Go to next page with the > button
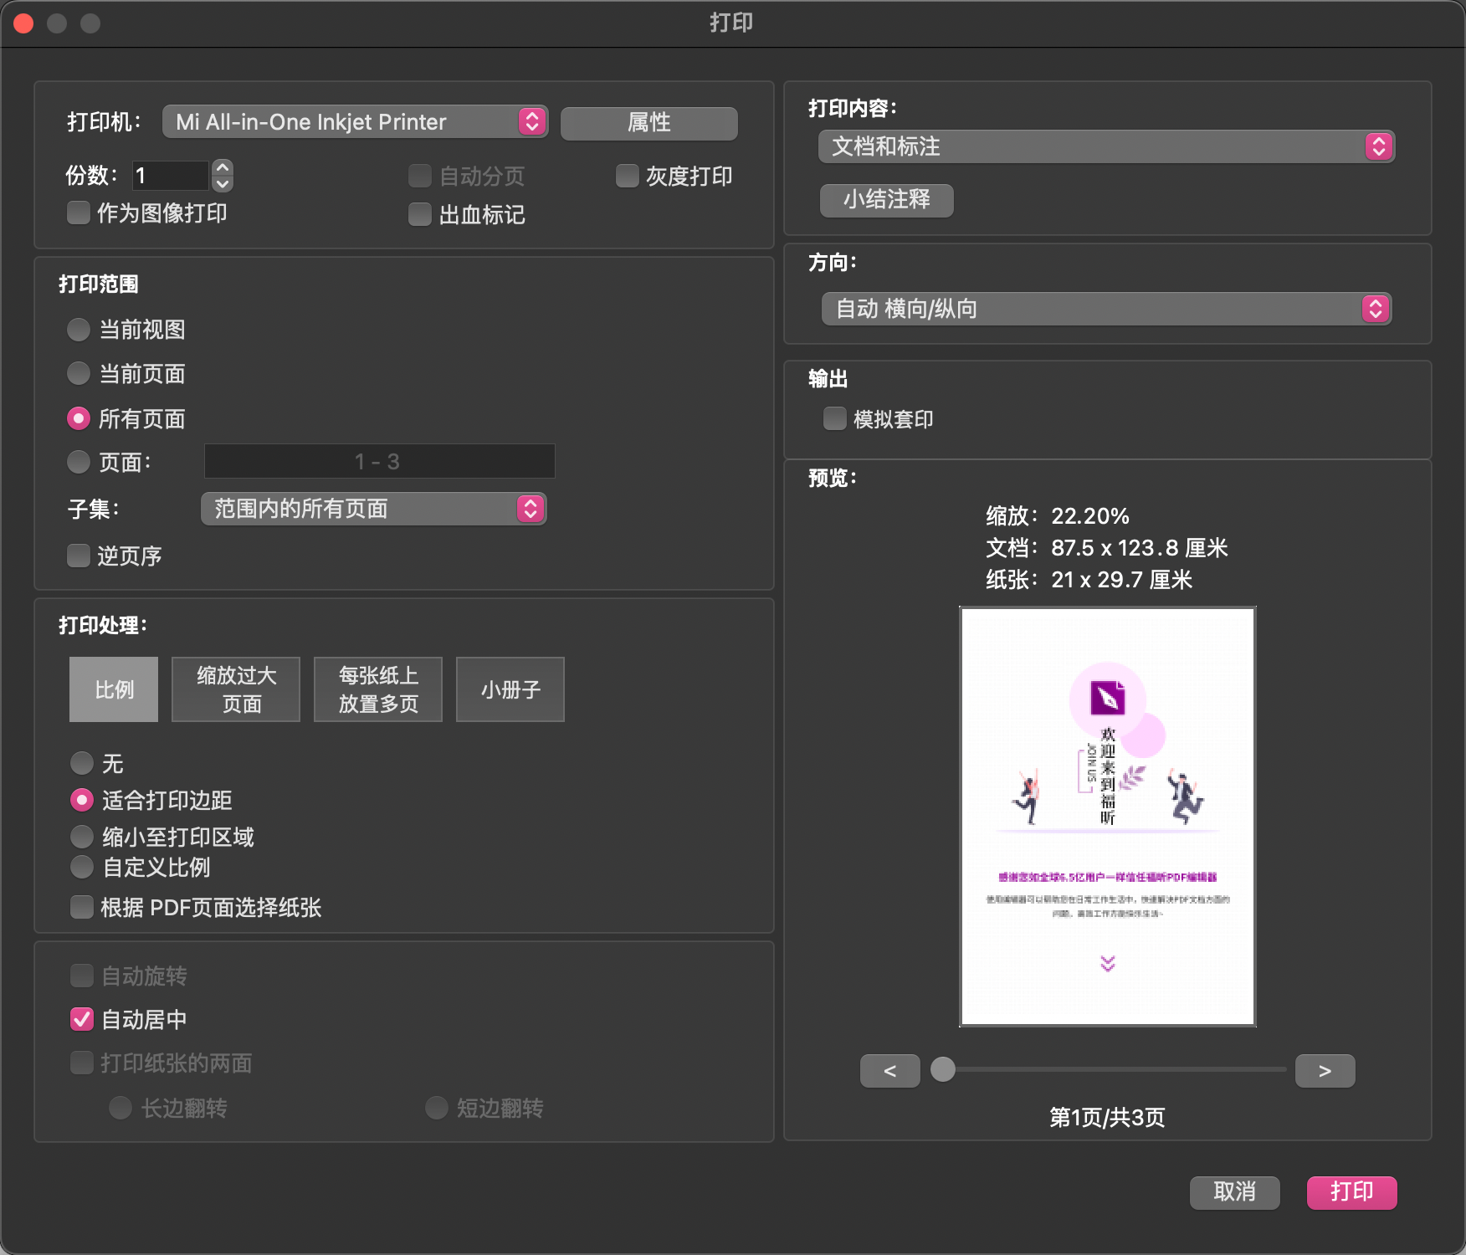This screenshot has height=1255, width=1466. click(x=1325, y=1070)
